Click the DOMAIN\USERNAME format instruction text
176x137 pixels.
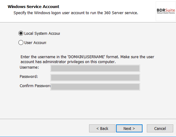87,57
